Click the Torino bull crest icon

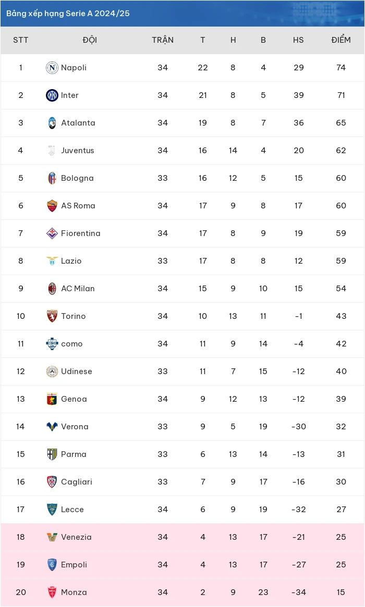click(52, 316)
